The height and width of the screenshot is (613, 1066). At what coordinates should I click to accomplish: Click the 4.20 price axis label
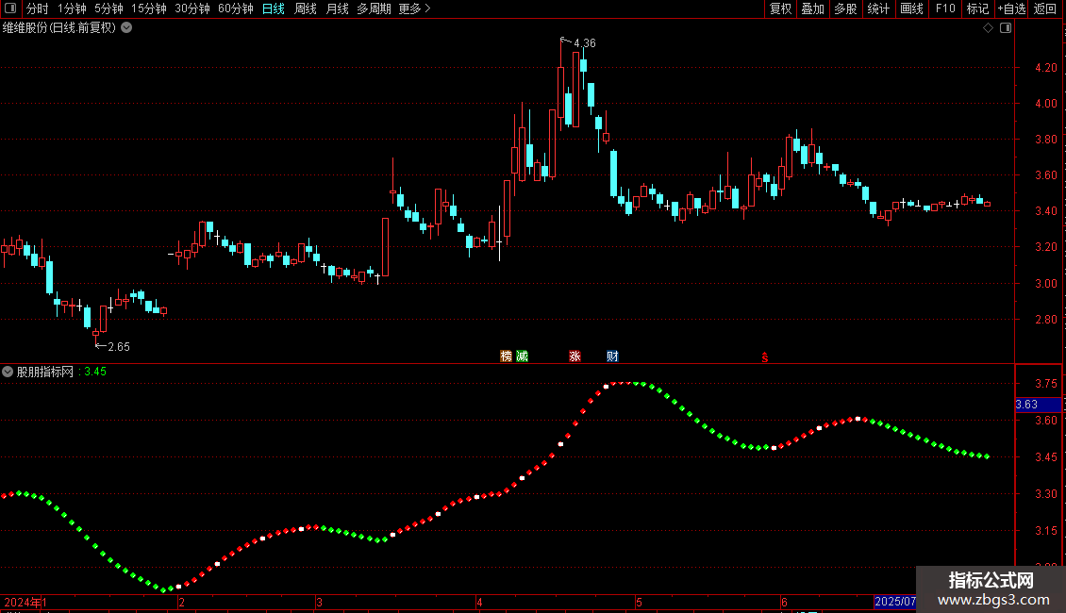[1046, 67]
